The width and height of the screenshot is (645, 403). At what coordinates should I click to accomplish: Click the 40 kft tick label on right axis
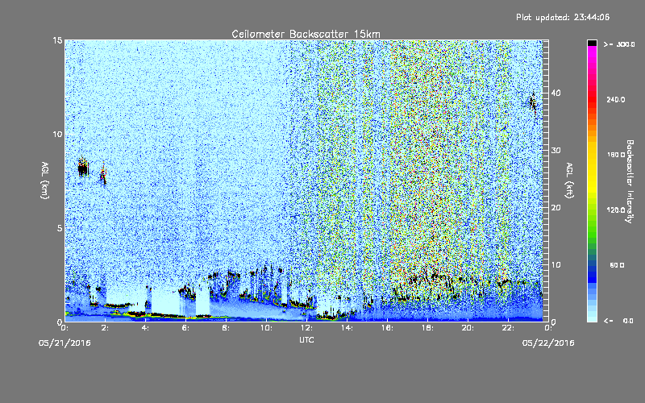pos(556,93)
